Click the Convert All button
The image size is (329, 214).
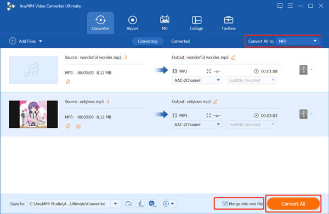(x=293, y=204)
